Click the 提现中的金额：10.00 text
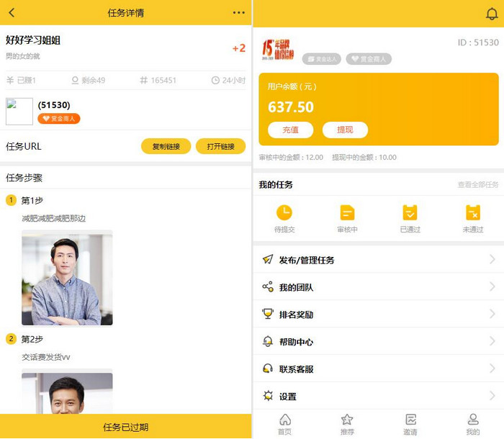 (364, 157)
